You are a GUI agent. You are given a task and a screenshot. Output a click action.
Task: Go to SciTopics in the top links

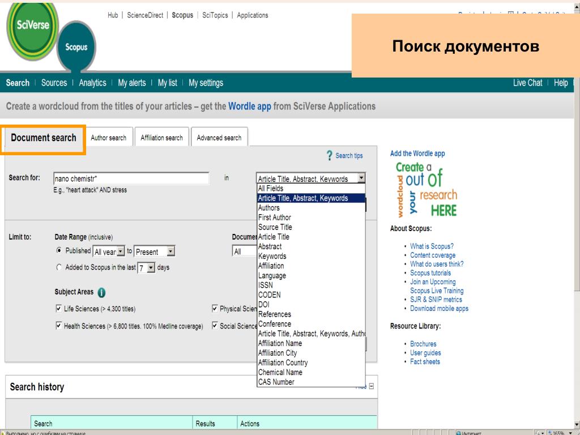click(x=215, y=15)
